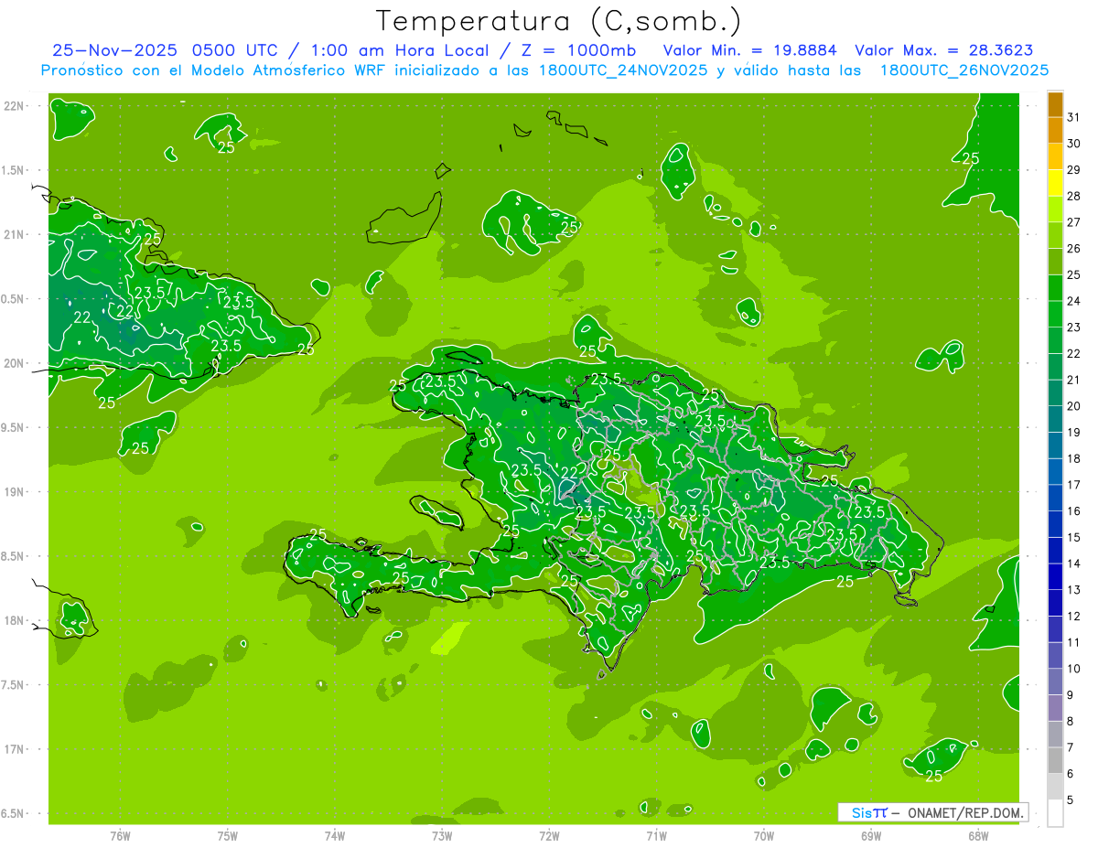
Task: Click the colorbar label "19"
Action: [x=1073, y=433]
